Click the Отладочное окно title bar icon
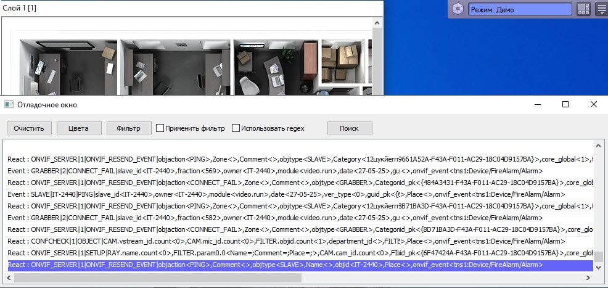 click(9, 105)
